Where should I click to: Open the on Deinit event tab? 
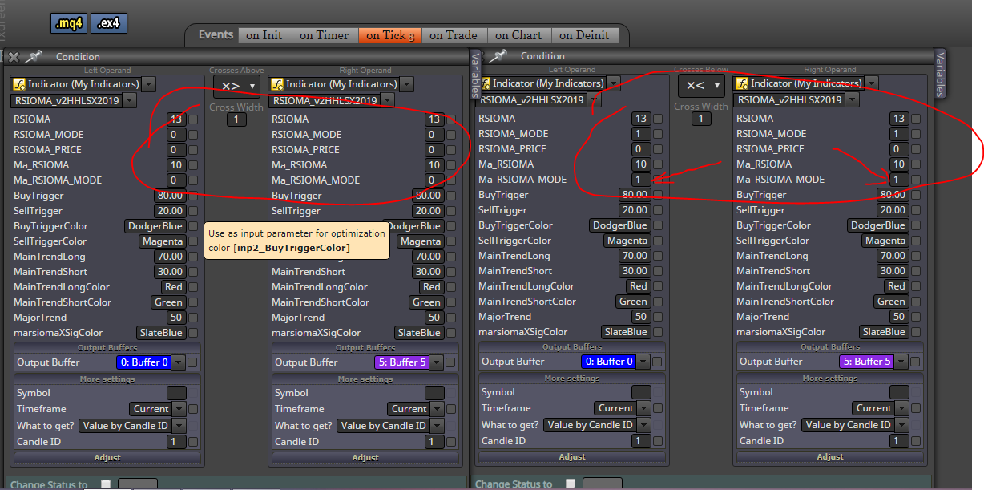584,35
